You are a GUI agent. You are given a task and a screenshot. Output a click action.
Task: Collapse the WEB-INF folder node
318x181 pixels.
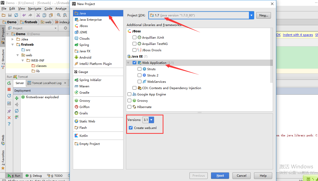click(23, 60)
